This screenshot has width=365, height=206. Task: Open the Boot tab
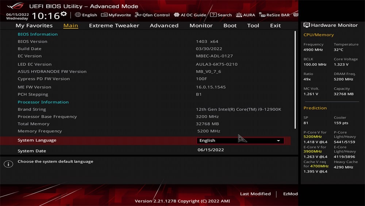pos(230,25)
